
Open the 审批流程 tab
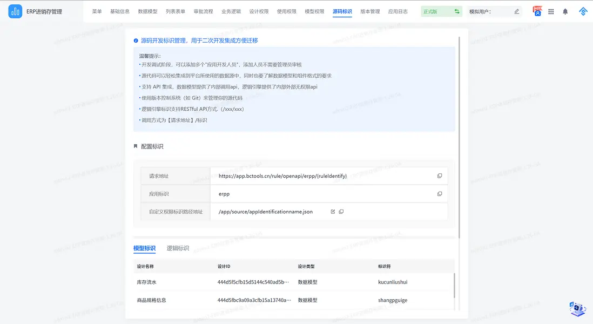point(204,11)
